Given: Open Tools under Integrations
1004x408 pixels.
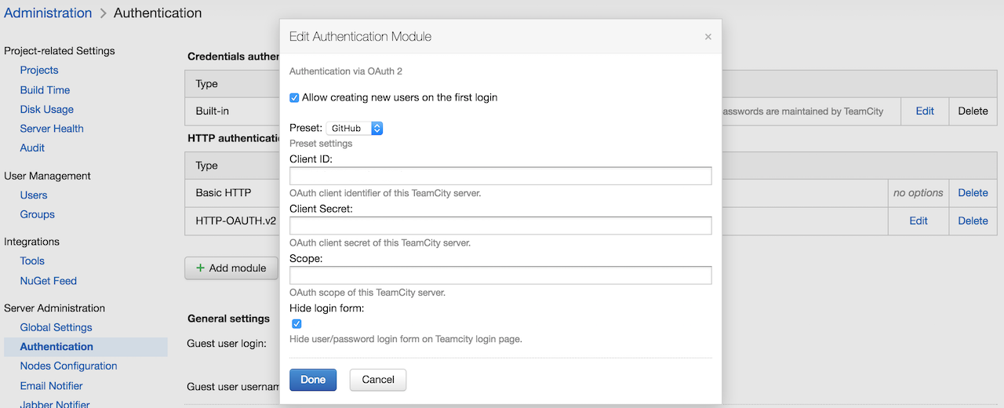Looking at the screenshot, I should coord(32,261).
